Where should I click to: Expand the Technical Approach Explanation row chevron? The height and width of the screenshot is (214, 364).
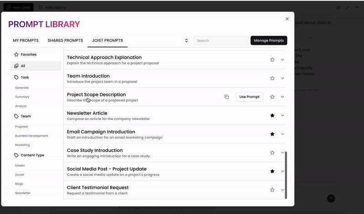pos(283,60)
